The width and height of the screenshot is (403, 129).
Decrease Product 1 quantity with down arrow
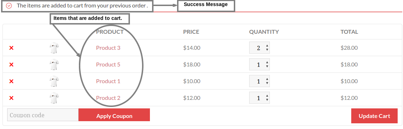(x=267, y=83)
